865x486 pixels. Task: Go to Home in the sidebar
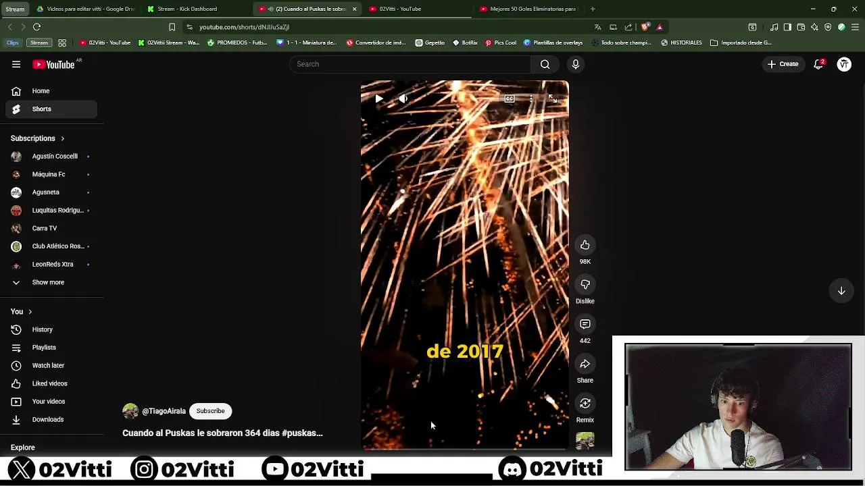coord(51,91)
